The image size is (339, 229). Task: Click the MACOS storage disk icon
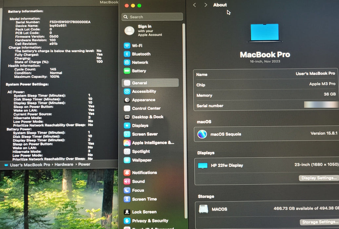204,209
